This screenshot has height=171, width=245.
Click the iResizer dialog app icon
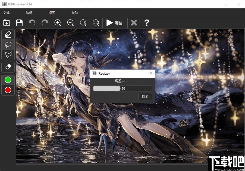click(x=94, y=73)
